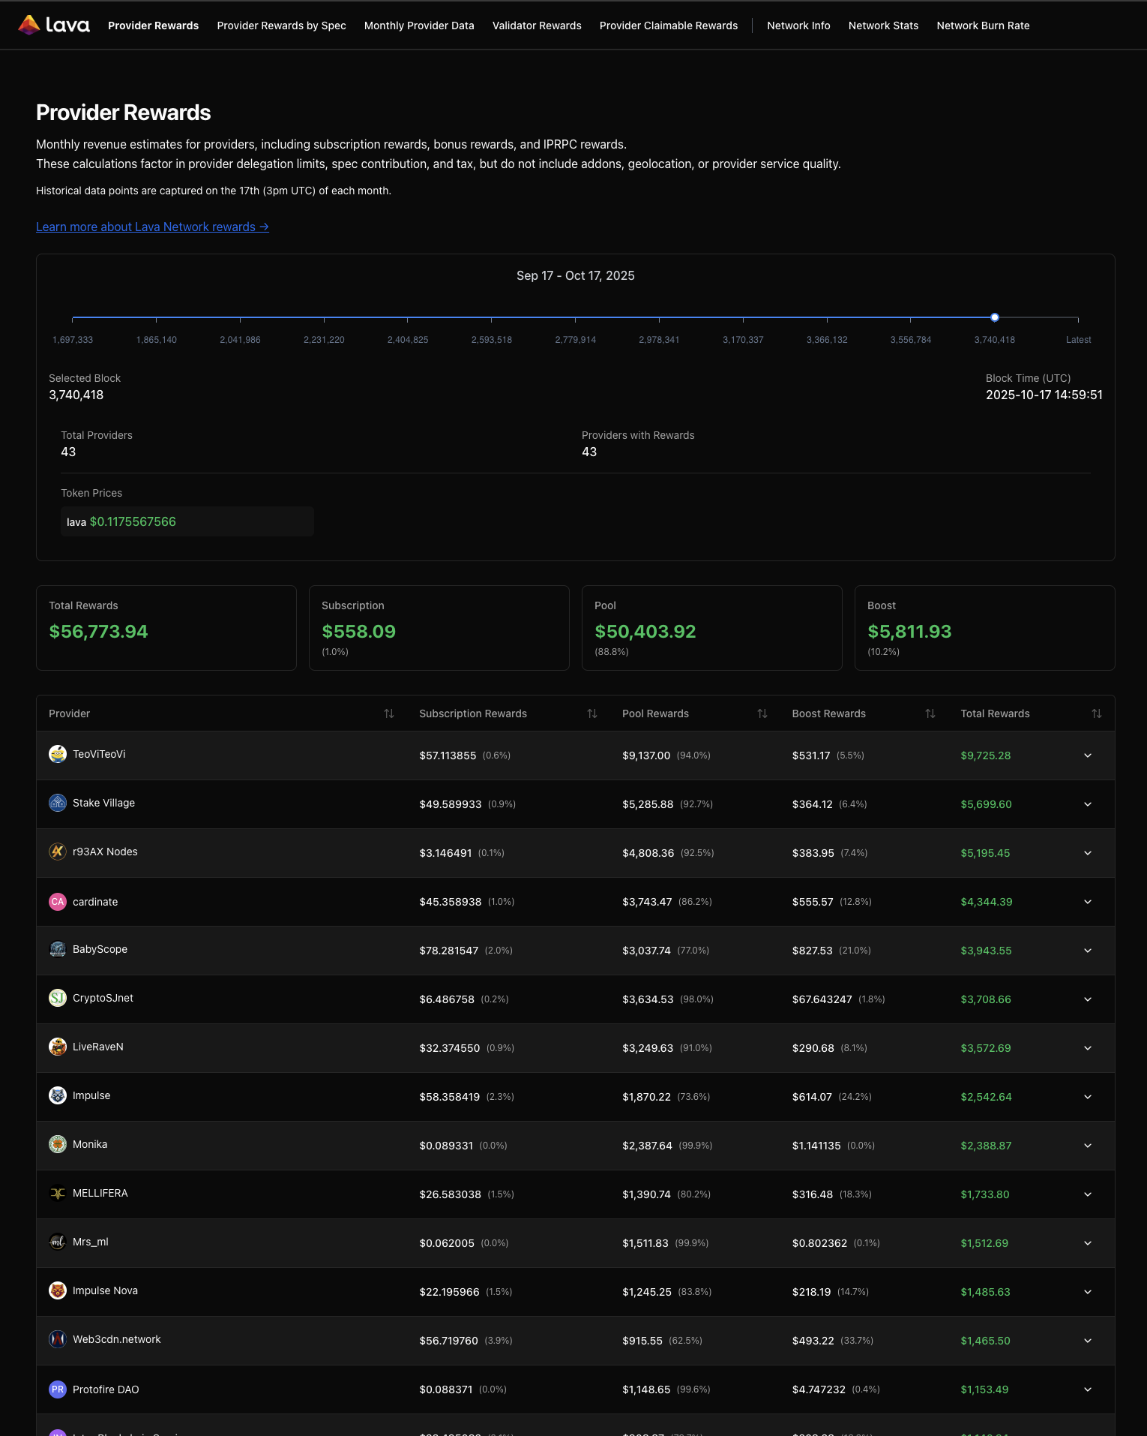
Task: Expand Impulse Nova row chevron
Action: pyautogui.click(x=1088, y=1292)
